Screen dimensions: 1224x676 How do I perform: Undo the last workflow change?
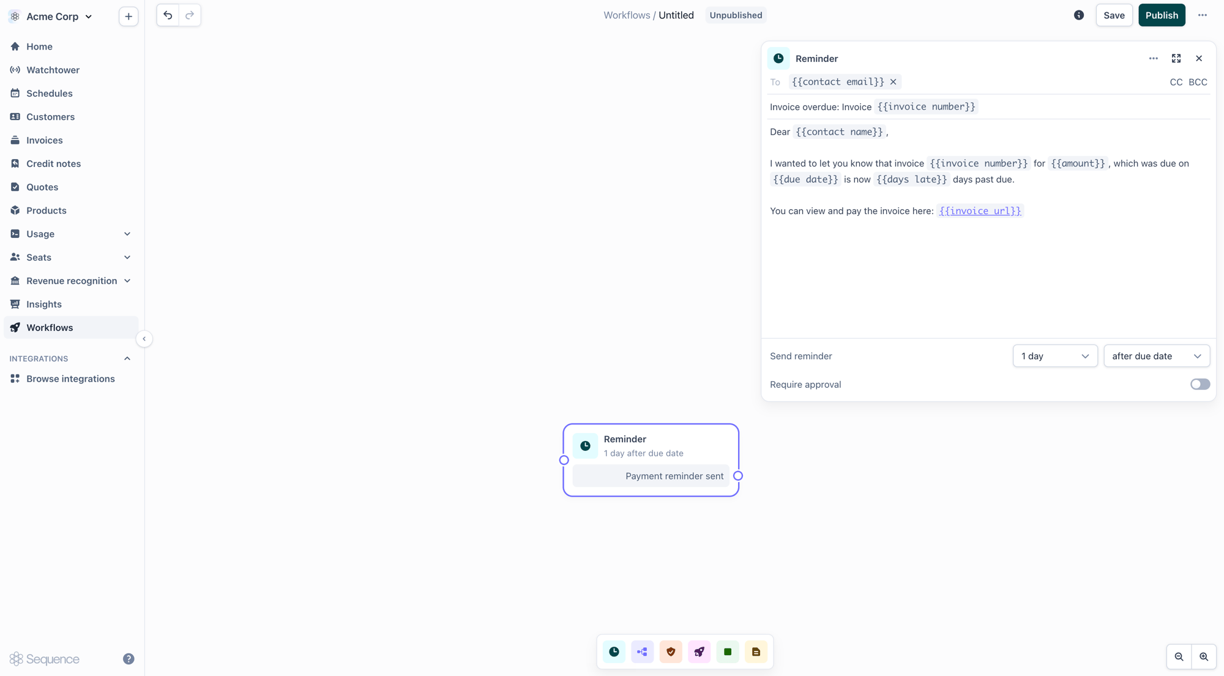168,15
